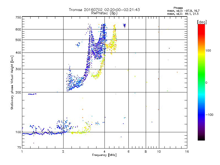Screen dimensions: 220x165
Task: Click y-axis tick label '400'
Action: coord(18,53)
